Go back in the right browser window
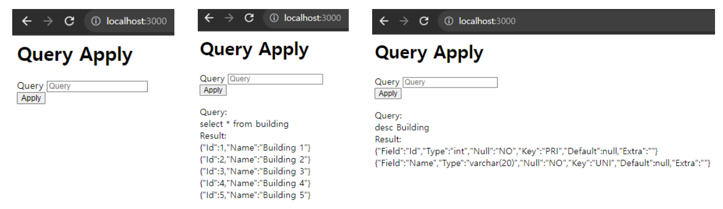The width and height of the screenshot is (723, 209). 384,21
